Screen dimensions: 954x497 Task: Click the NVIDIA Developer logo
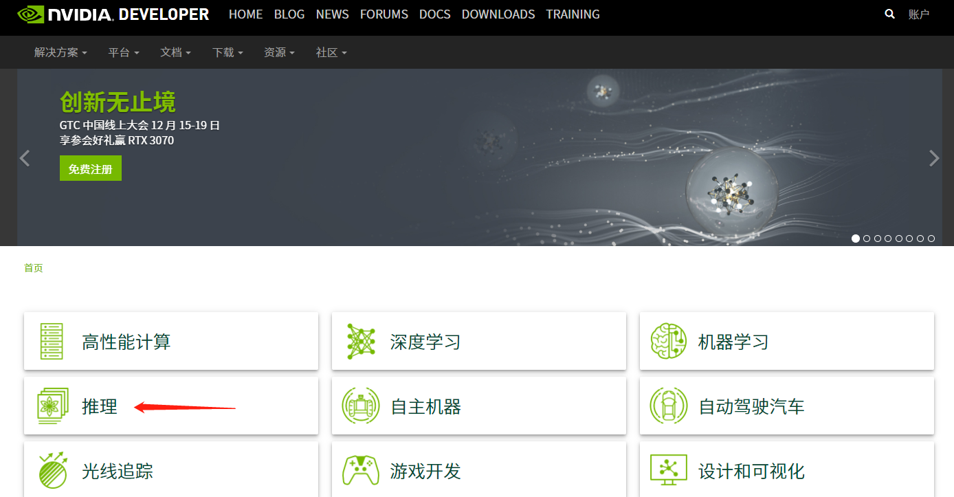113,14
